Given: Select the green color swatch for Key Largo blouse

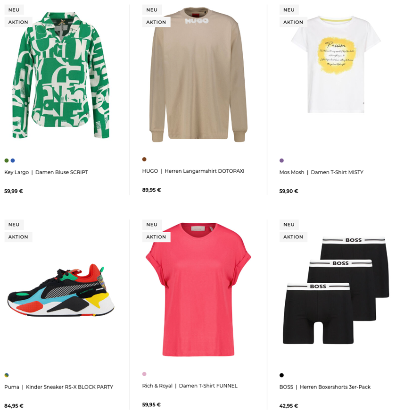Looking at the screenshot, I should point(7,160).
